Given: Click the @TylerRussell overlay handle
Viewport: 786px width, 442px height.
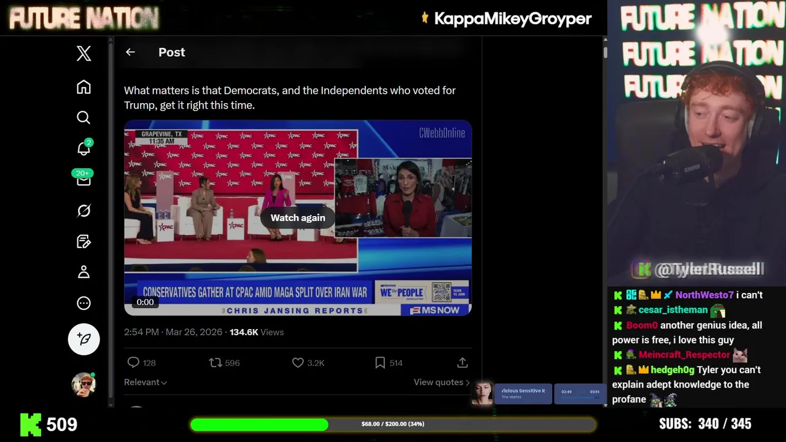Looking at the screenshot, I should [709, 269].
